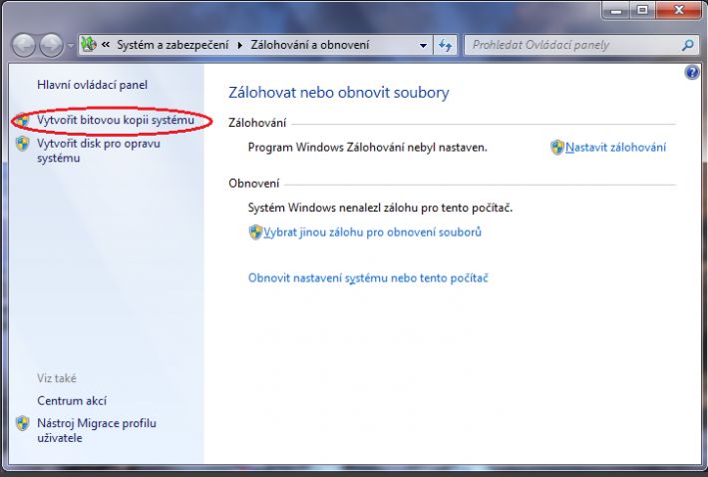Image resolution: width=708 pixels, height=477 pixels.
Task: Click the Zálohovat nebo obnovit soubory heading
Action: pos(339,92)
